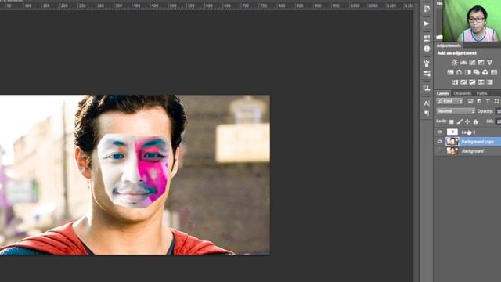Add a Posterize adjustment
501x282 pixels.
coord(463,82)
